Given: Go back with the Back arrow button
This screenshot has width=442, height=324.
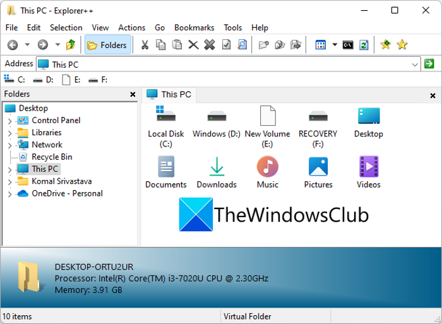Looking at the screenshot, I should coord(13,45).
